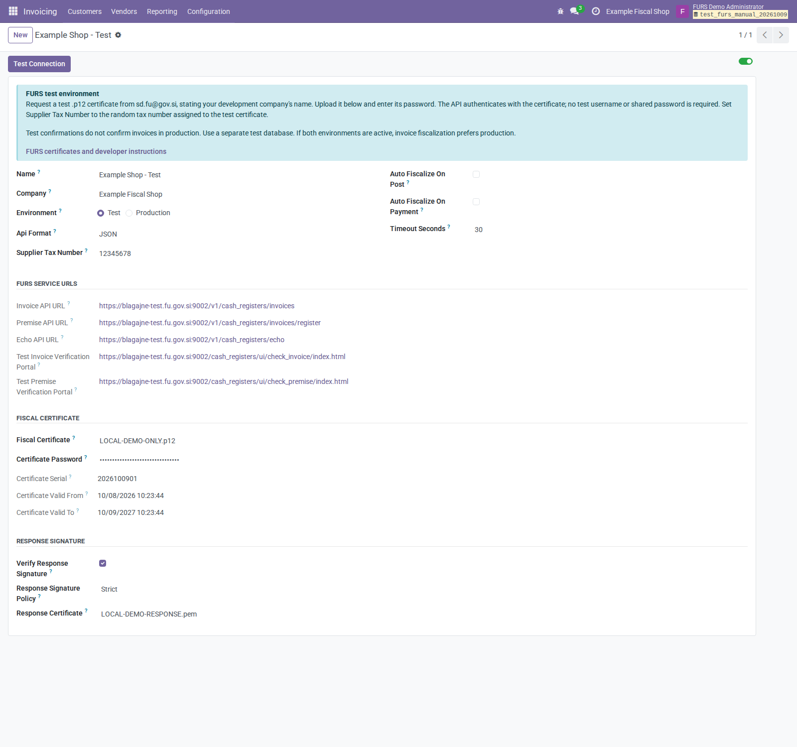This screenshot has height=747, width=797.
Task: Show help tooltip for Response Certificate
Action: pyautogui.click(x=86, y=611)
